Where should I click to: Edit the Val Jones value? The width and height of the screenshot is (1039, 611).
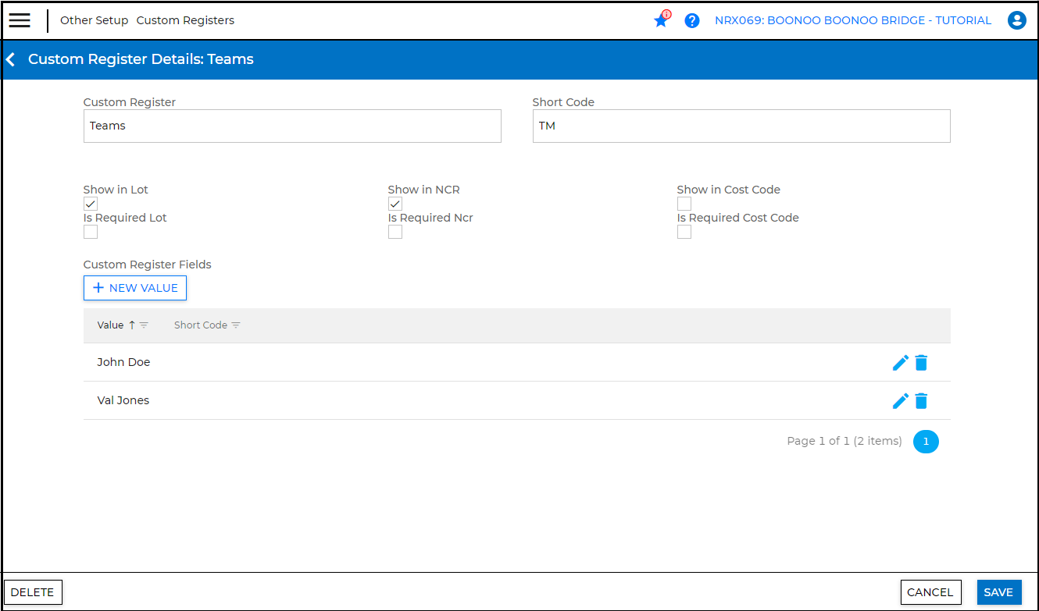900,400
